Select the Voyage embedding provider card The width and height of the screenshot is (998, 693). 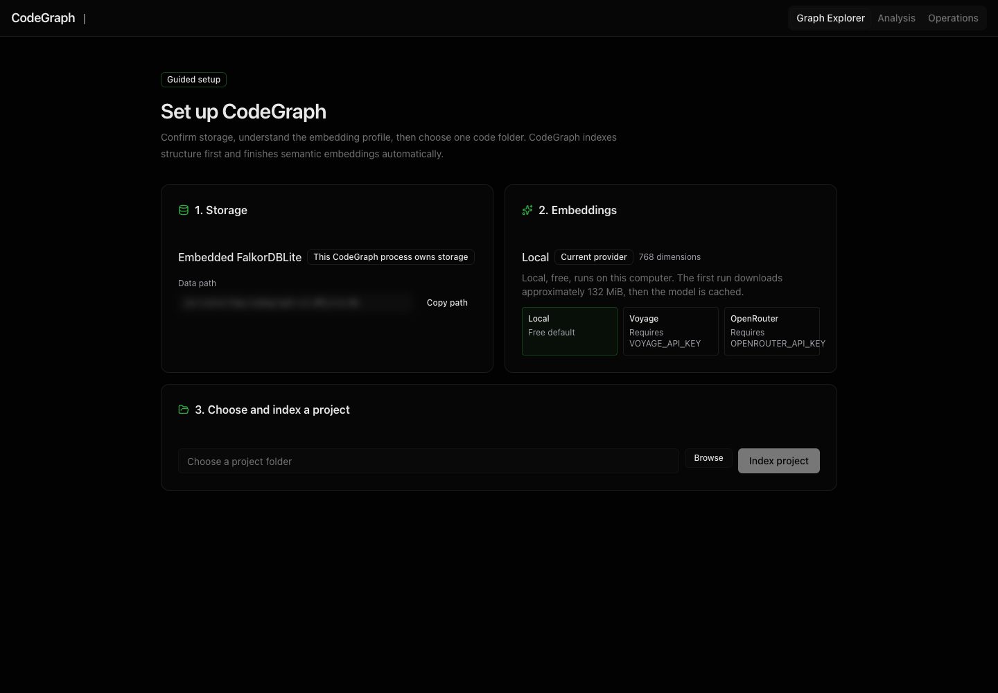(x=671, y=331)
